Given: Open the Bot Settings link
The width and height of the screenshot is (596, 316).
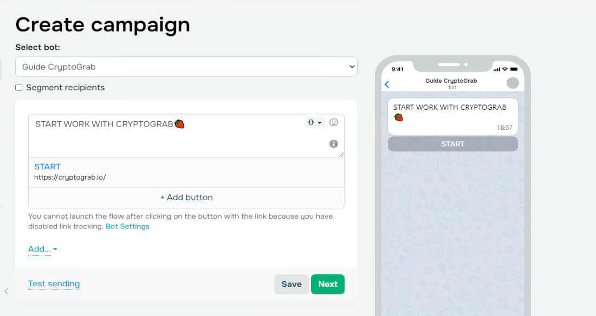Looking at the screenshot, I should [127, 226].
